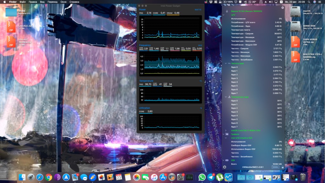The height and width of the screenshot is (183, 325).
Task: Collapse the ЦПУ section
Action: (x=223, y=15)
